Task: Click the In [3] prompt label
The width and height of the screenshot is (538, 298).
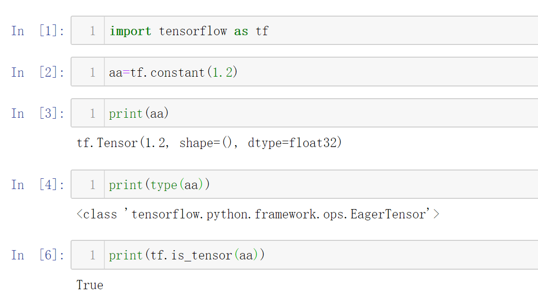Action: coord(38,113)
